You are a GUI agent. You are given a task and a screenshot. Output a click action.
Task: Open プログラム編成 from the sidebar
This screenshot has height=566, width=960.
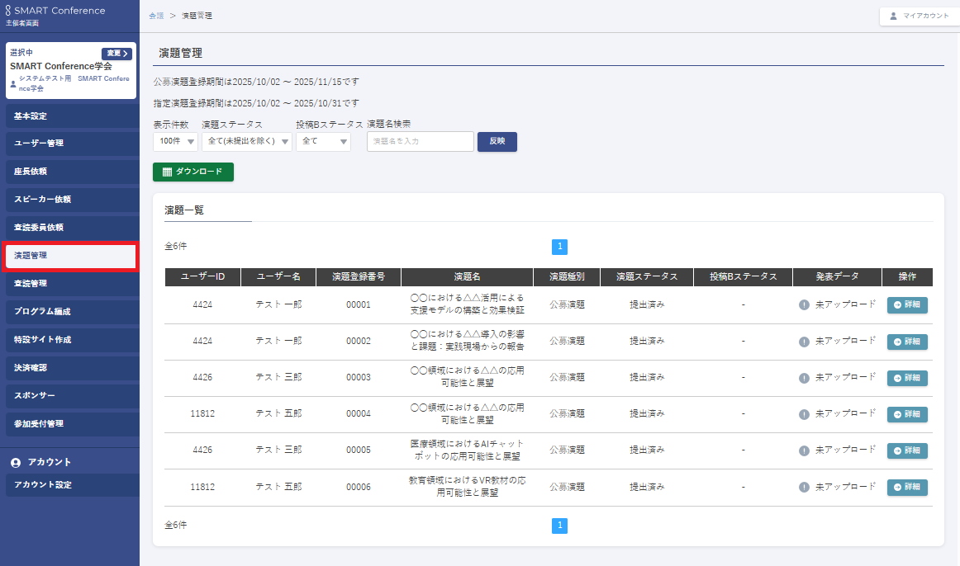pos(69,311)
